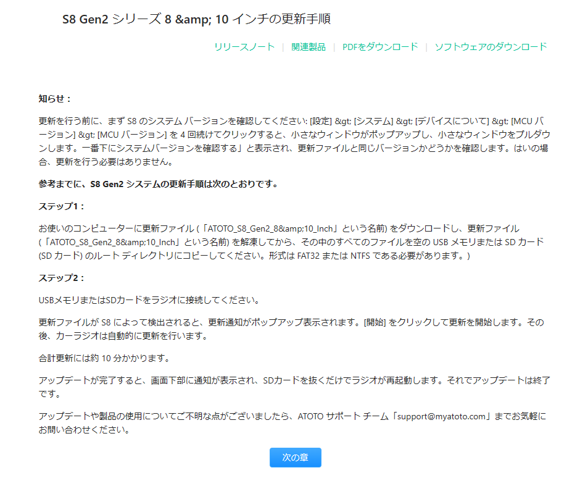Click the ステップ2： heading
Viewport: 572px width, 486px height.
coord(61,278)
